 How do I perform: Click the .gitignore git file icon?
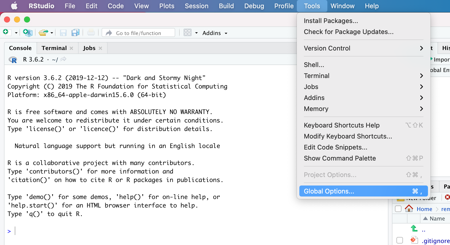click(x=414, y=240)
